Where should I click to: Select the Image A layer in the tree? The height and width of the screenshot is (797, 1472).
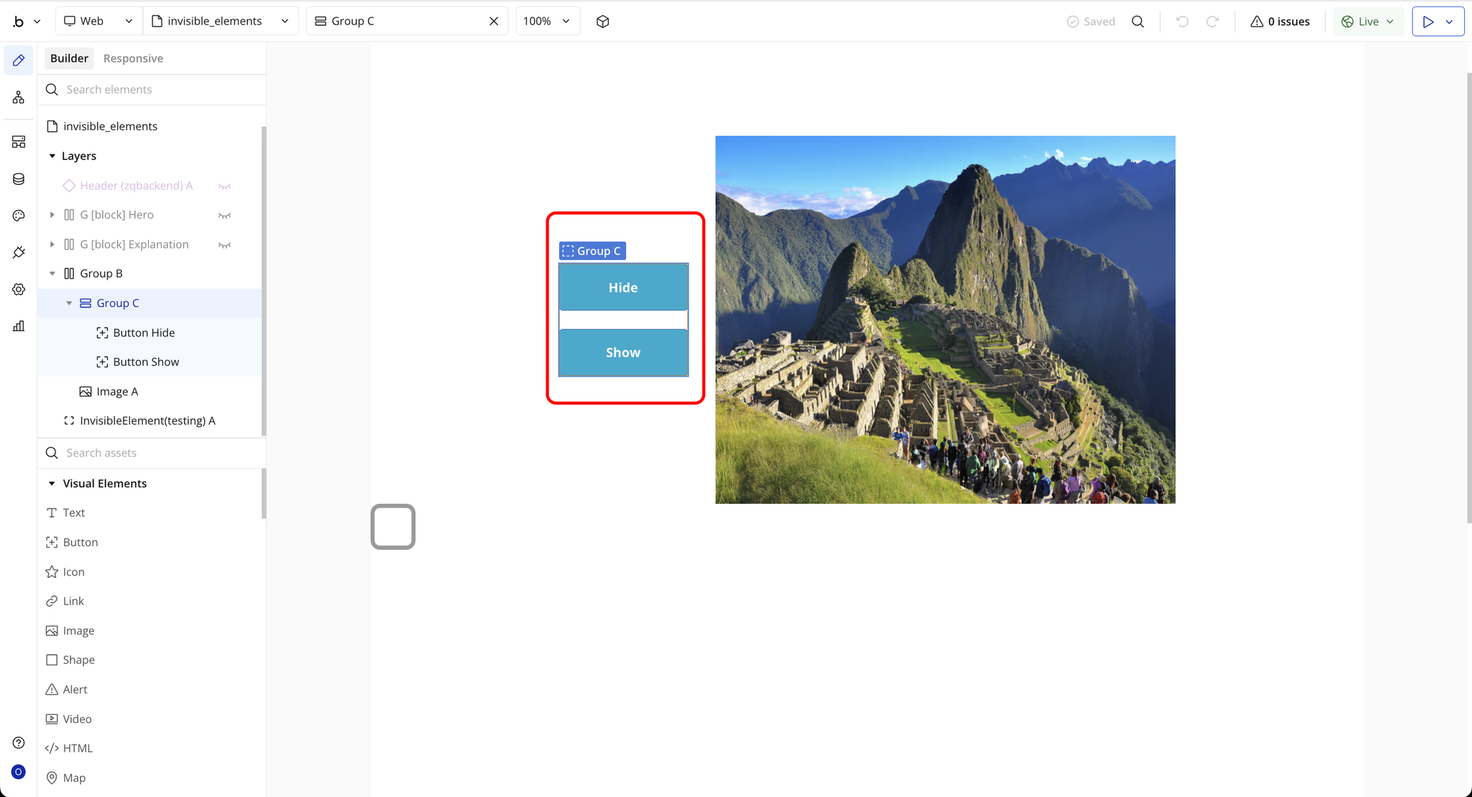pos(116,392)
